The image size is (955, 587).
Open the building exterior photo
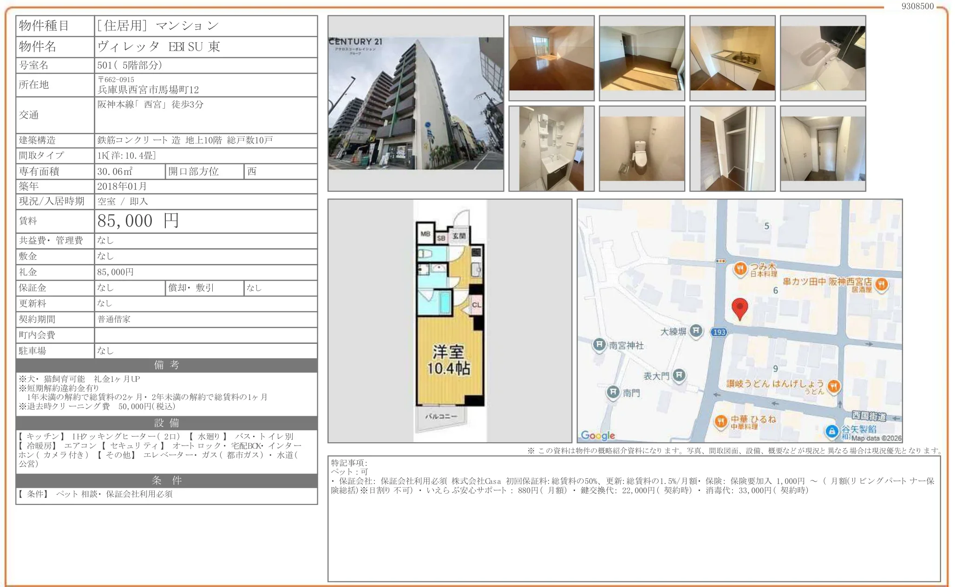coord(415,103)
